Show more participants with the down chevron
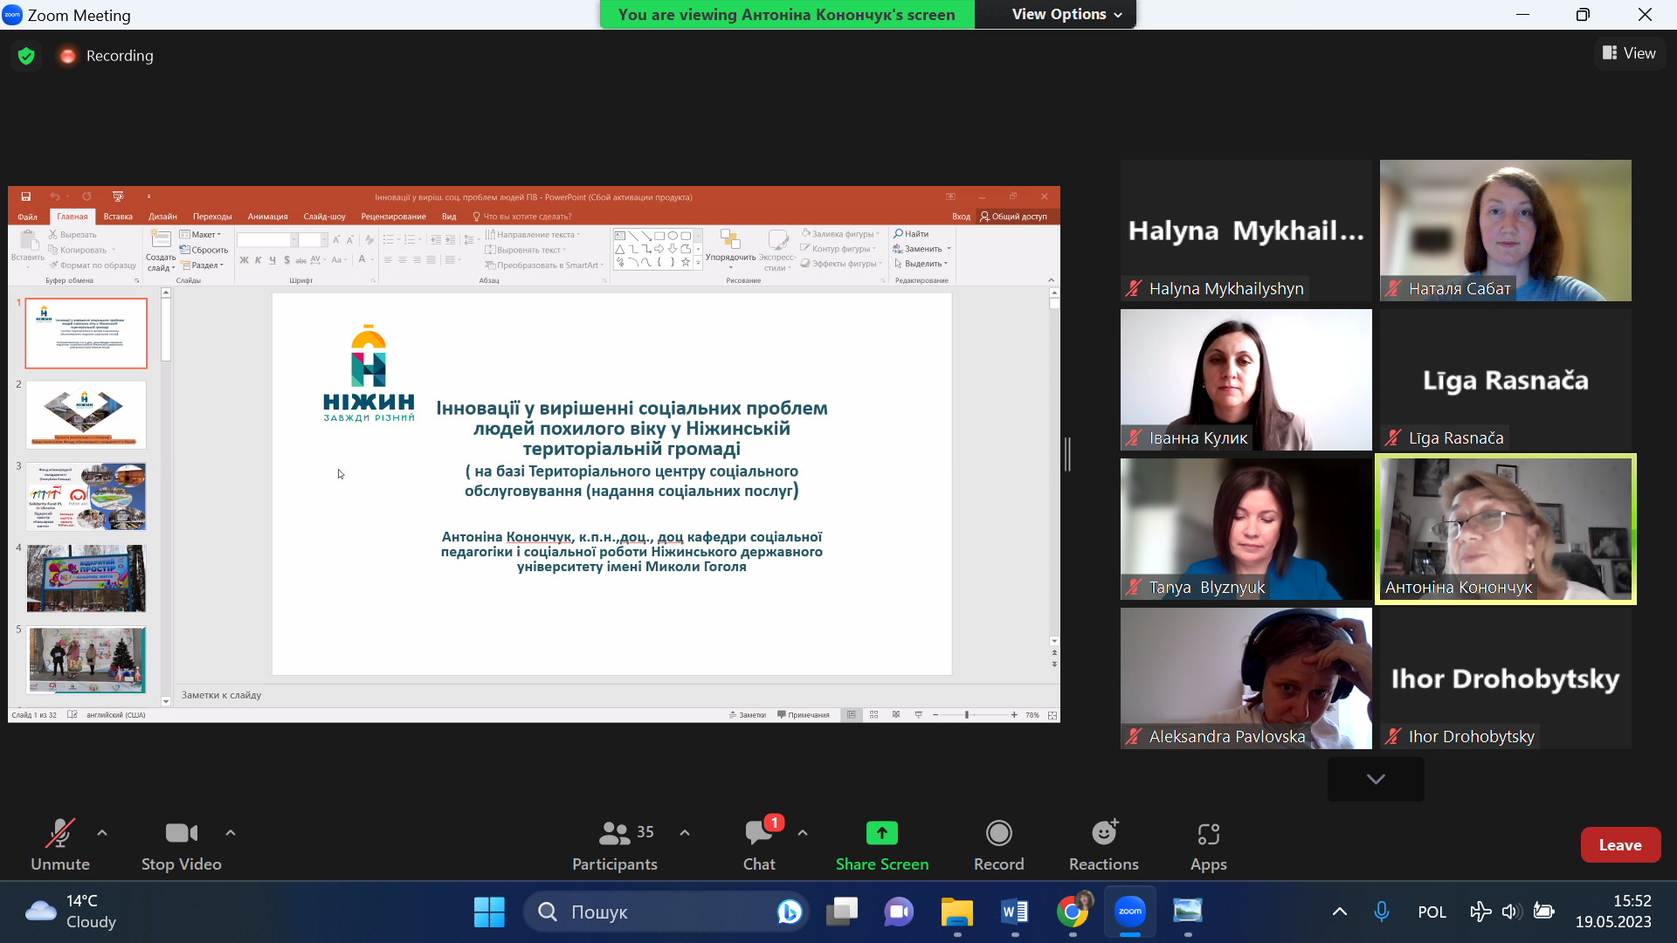1677x943 pixels. coord(1376,779)
